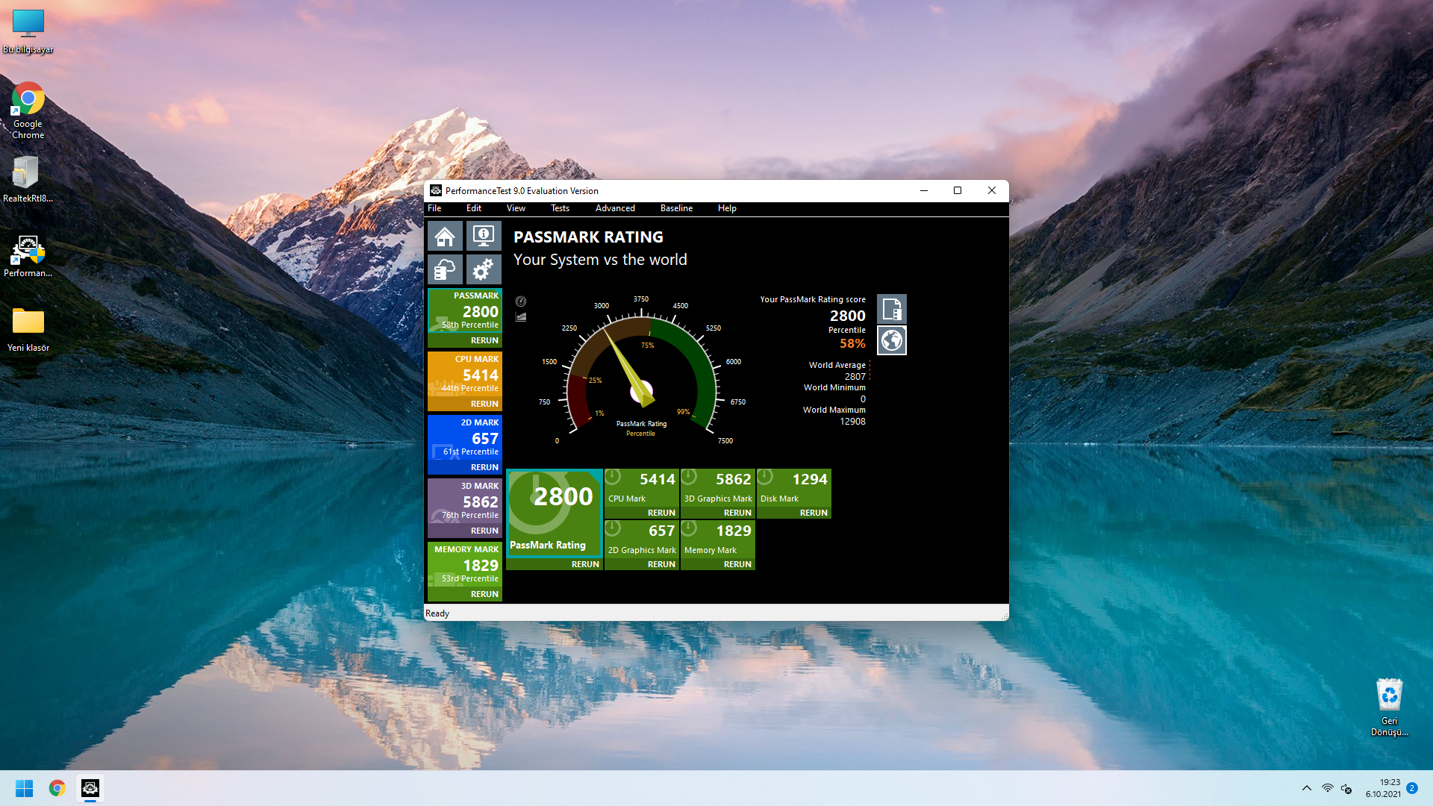Click the large PassMark Rating 2800 tile
The image size is (1433, 806).
[x=554, y=511]
